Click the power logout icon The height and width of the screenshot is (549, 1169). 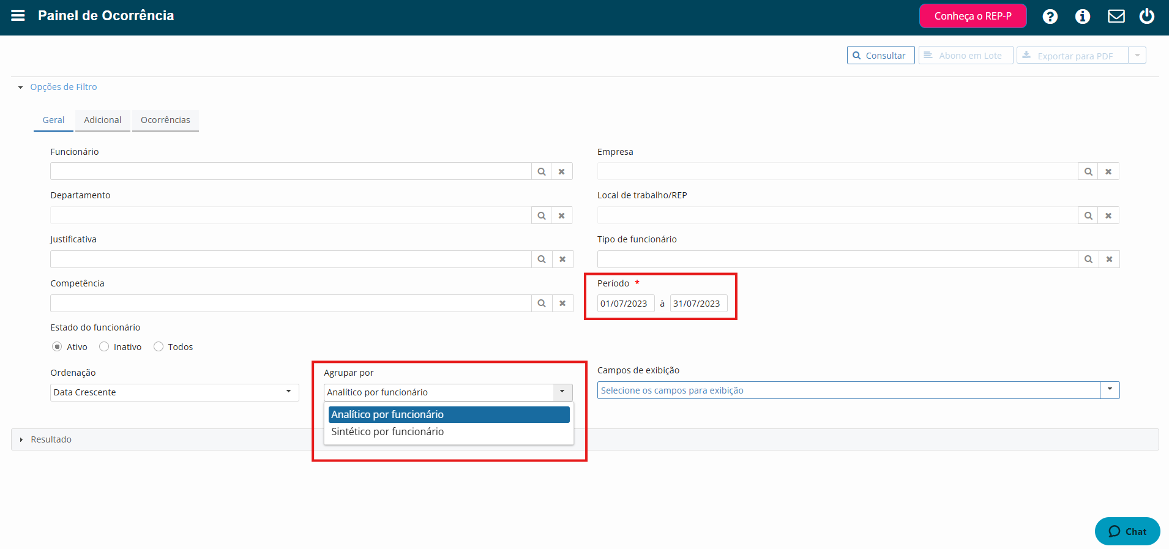[x=1147, y=16]
